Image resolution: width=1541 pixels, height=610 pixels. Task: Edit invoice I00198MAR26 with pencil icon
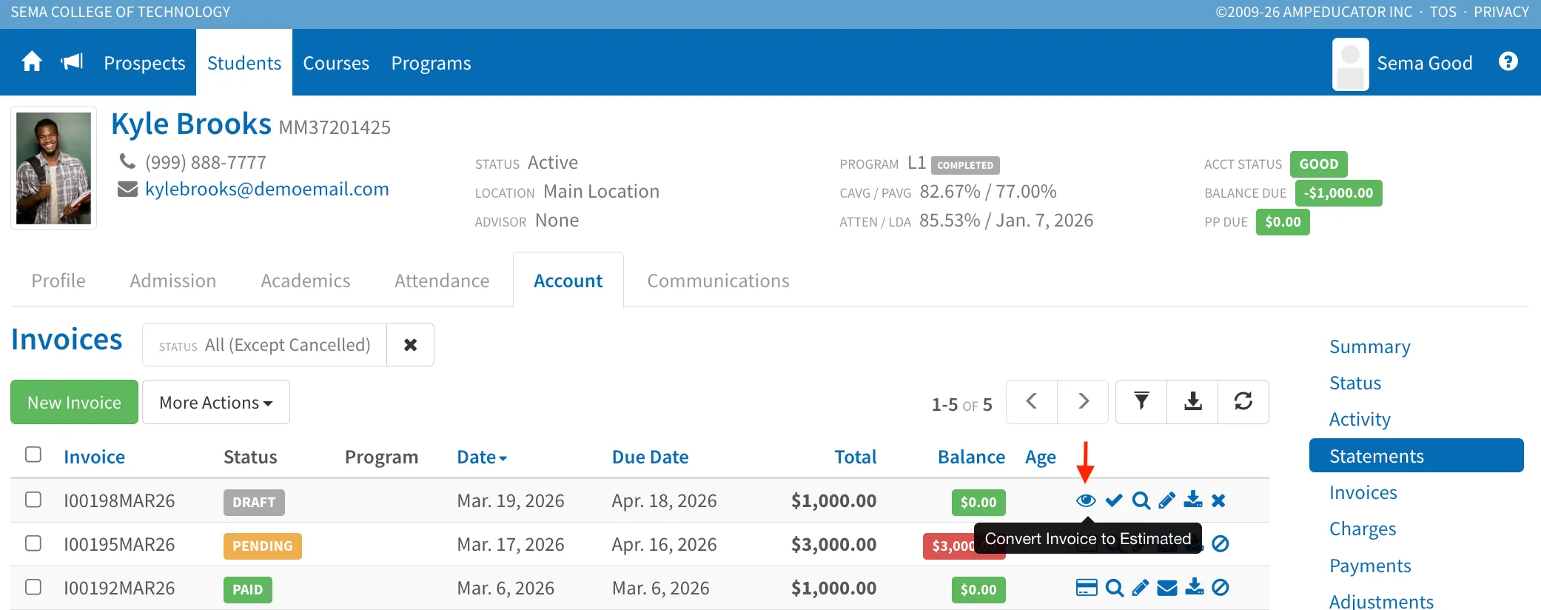pyautogui.click(x=1166, y=500)
